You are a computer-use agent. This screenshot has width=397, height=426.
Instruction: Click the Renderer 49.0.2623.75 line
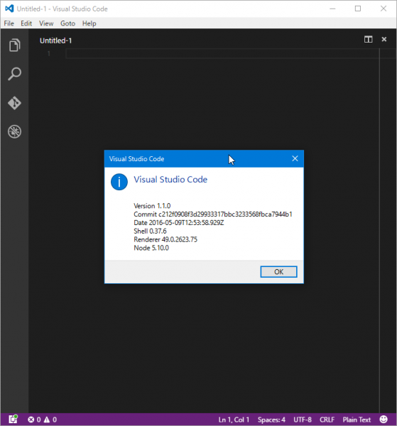coord(165,239)
